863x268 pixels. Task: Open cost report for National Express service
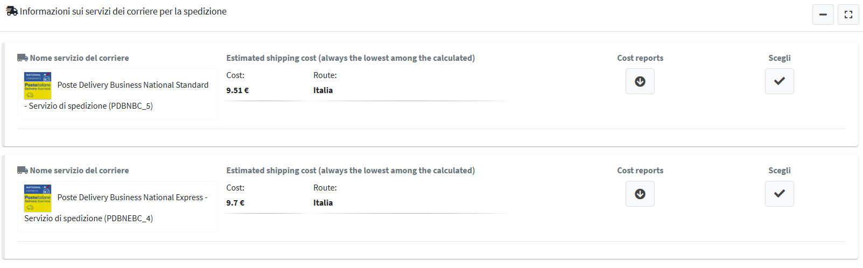coord(640,194)
